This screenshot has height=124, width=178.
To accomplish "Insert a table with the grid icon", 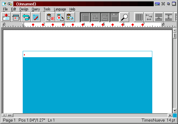I will [x=139, y=17].
